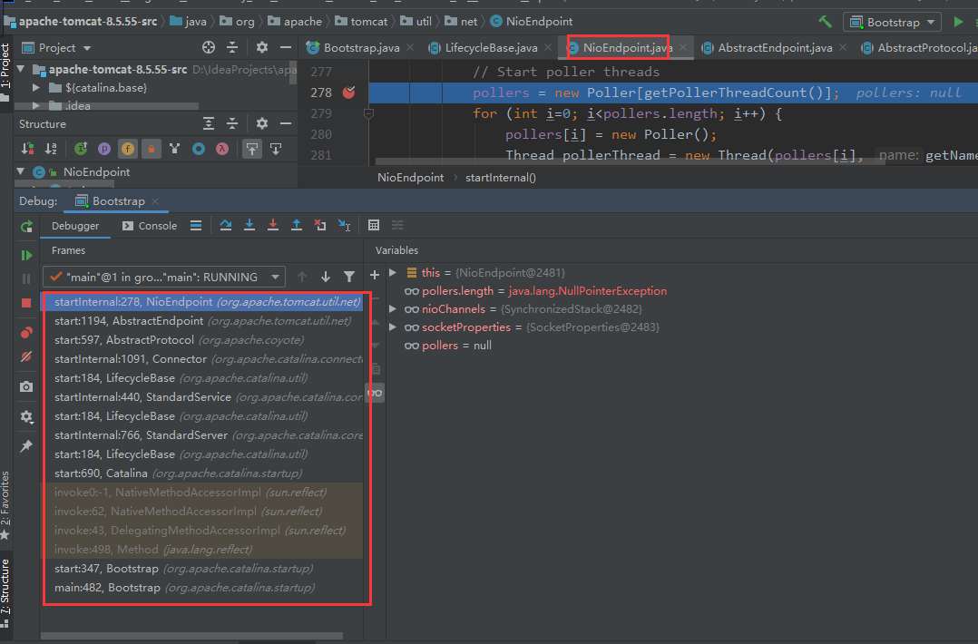The height and width of the screenshot is (644, 978).
Task: Click the frames filter funnel icon
Action: tap(349, 277)
